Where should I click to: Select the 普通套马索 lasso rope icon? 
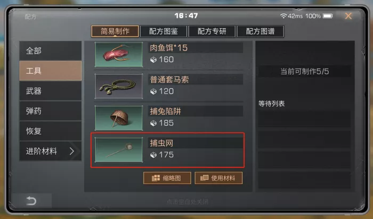point(119,86)
